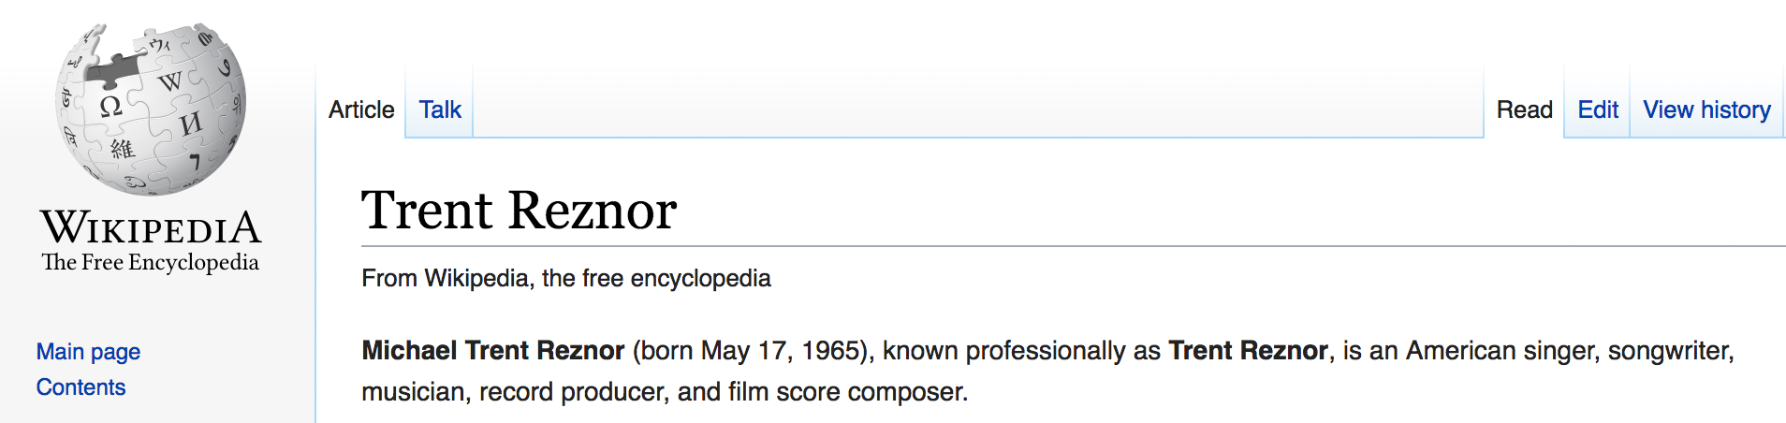Viewport: 1786px width, 423px height.
Task: Open the Contents sidebar link
Action: tap(81, 387)
